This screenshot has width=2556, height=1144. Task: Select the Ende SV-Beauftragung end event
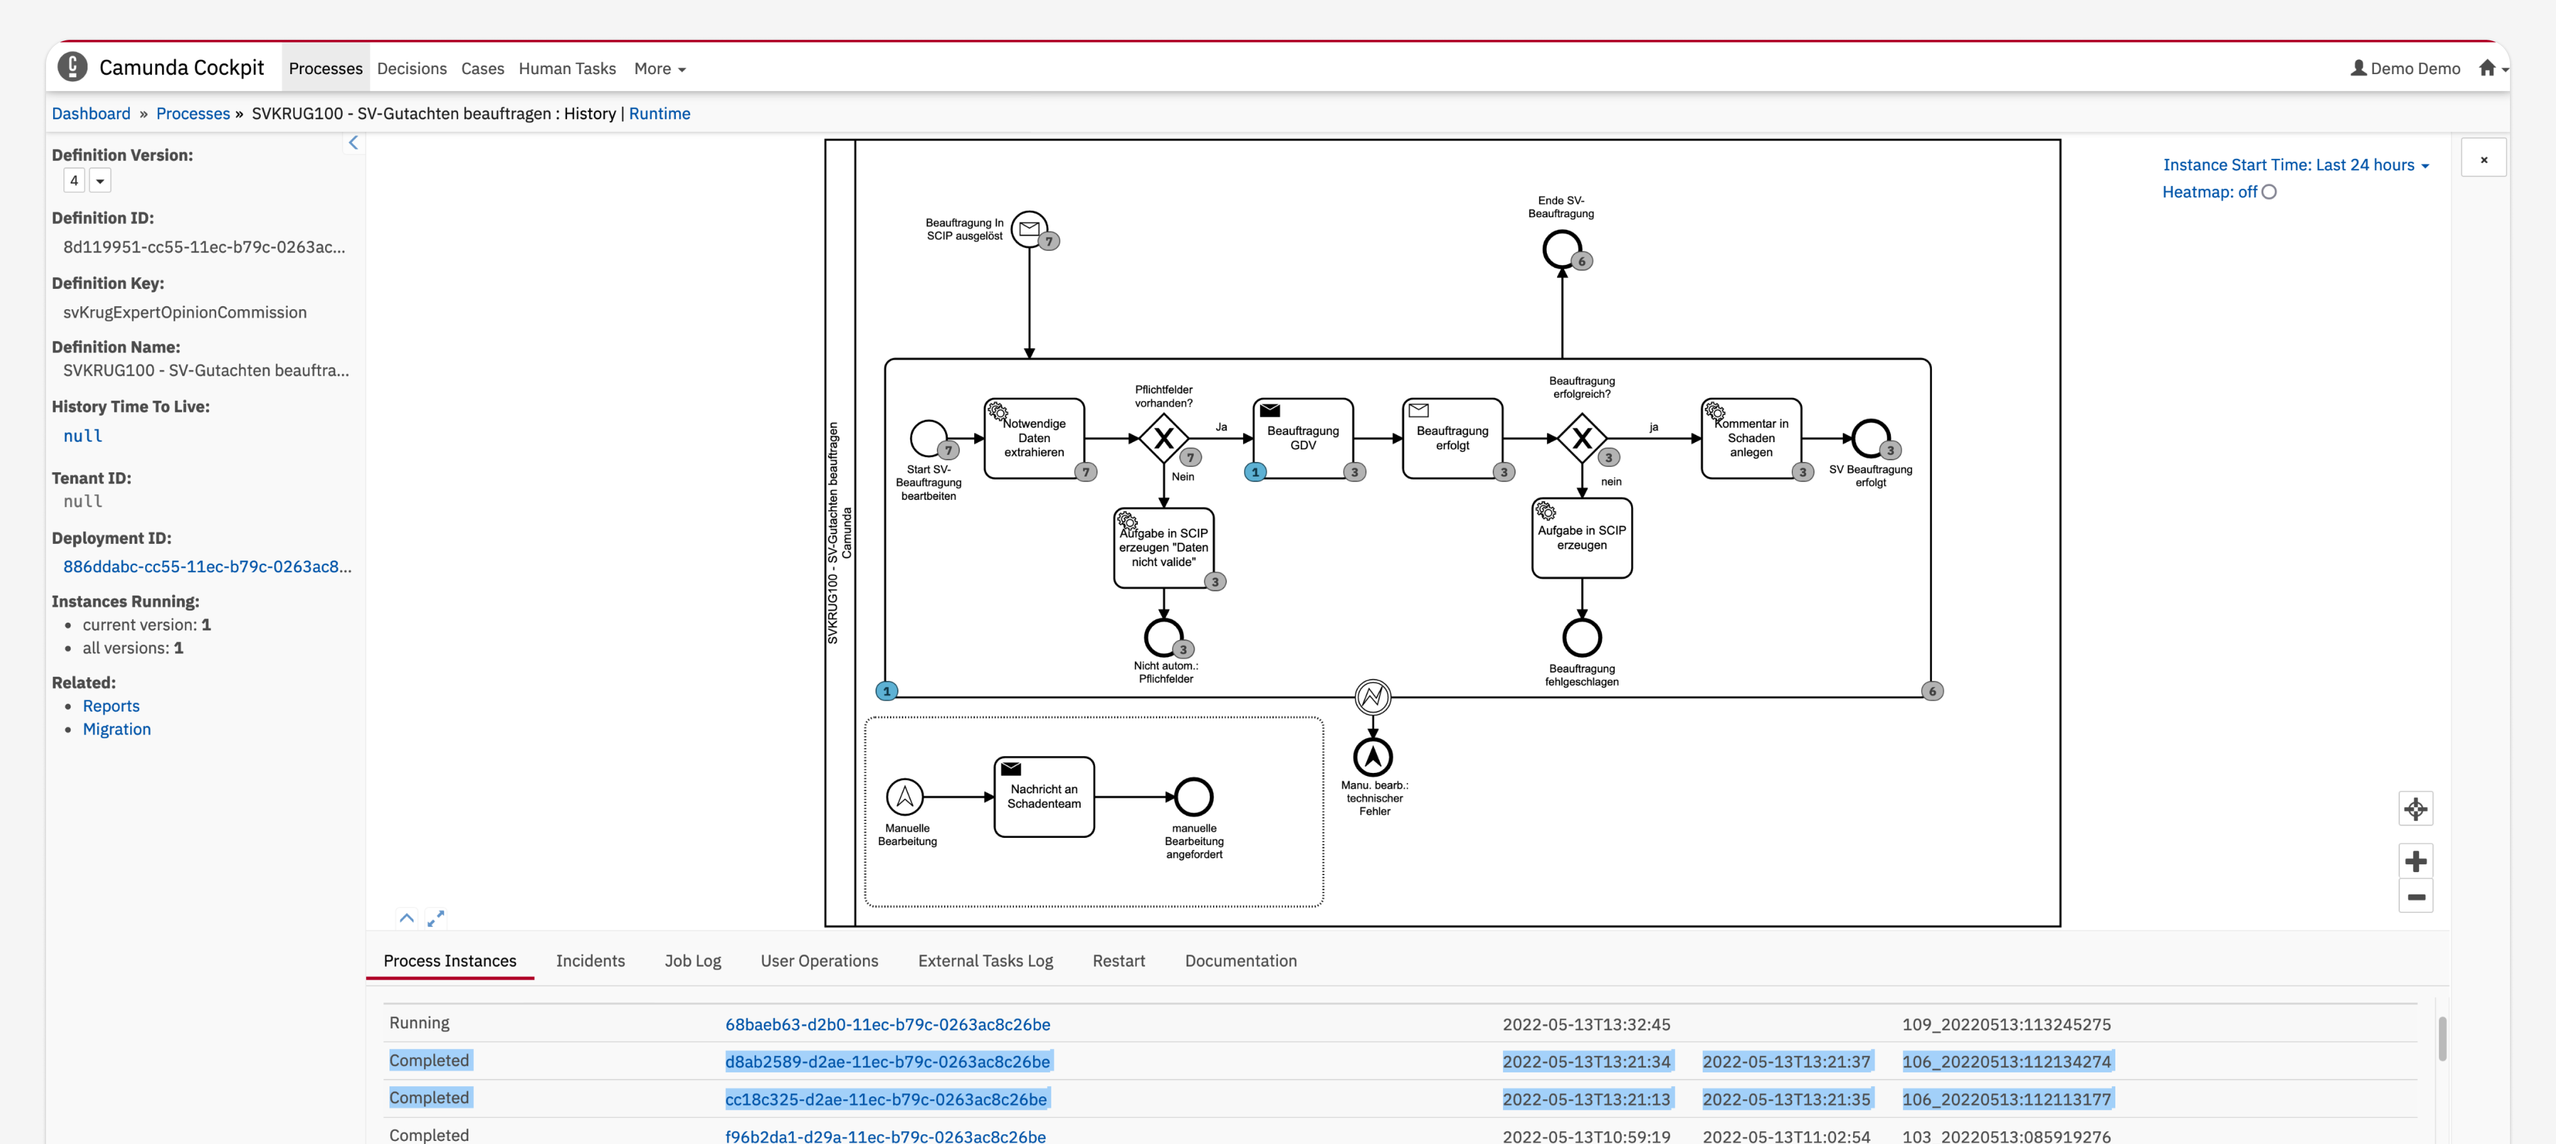1561,249
